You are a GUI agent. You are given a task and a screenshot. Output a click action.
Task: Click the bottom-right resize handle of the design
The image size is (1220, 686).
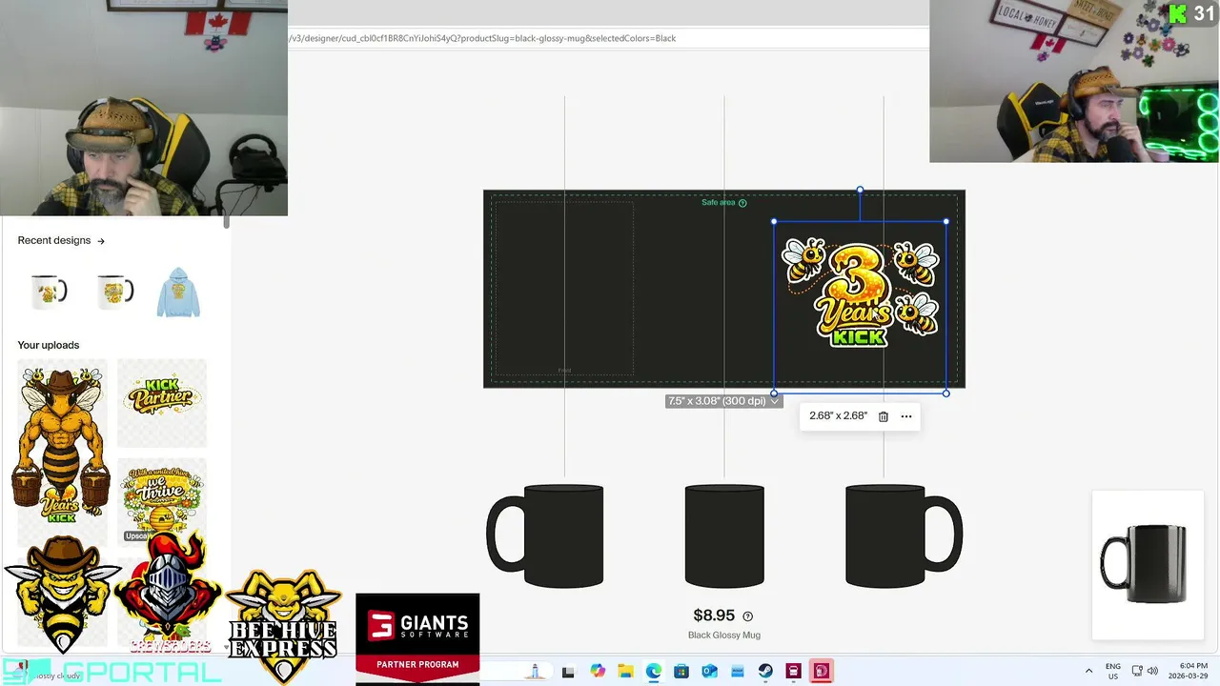(x=945, y=393)
